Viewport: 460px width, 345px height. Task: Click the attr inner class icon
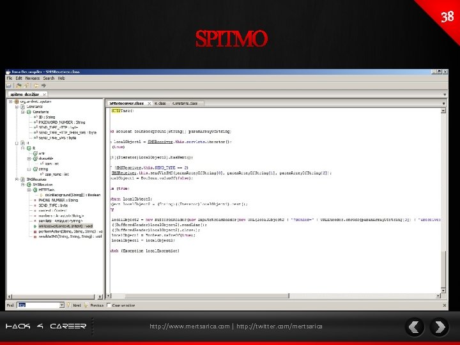(x=35, y=153)
